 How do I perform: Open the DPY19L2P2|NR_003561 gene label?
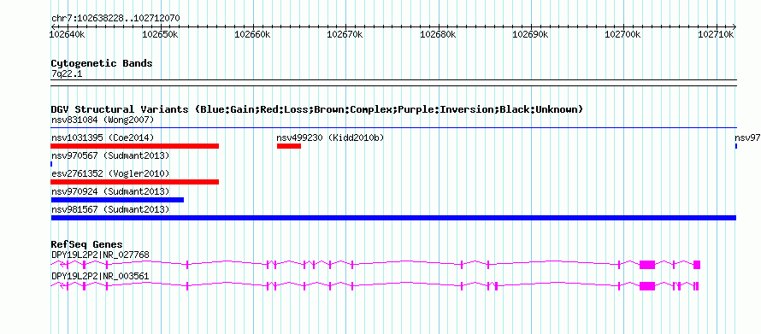(100, 276)
